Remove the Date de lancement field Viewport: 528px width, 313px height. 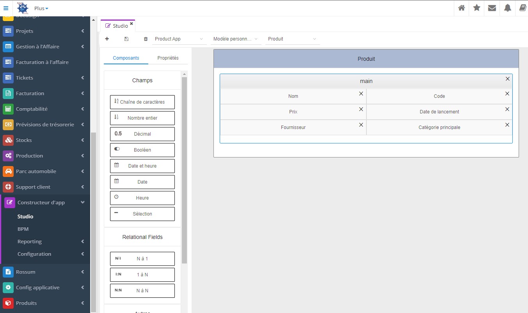(x=507, y=109)
